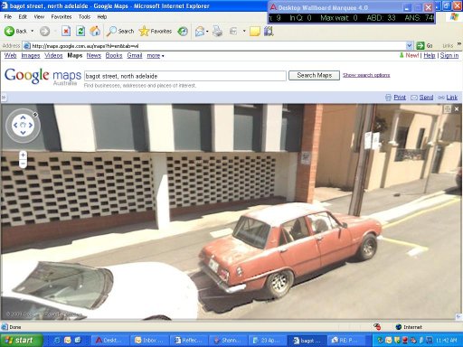Screen dimensions: 463x347
Task: Open the Tools menu
Action: coord(84,17)
